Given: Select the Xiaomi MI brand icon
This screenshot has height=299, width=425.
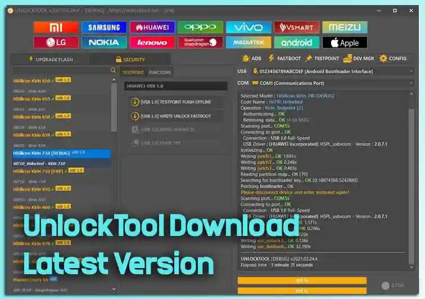Looking at the screenshot, I should tap(56, 27).
